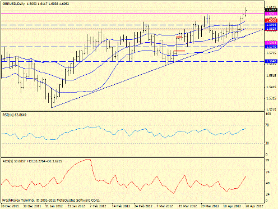The height and width of the screenshot is (209, 278).
Task: Click the blue 1.5640 price level label
Action: (271, 61)
